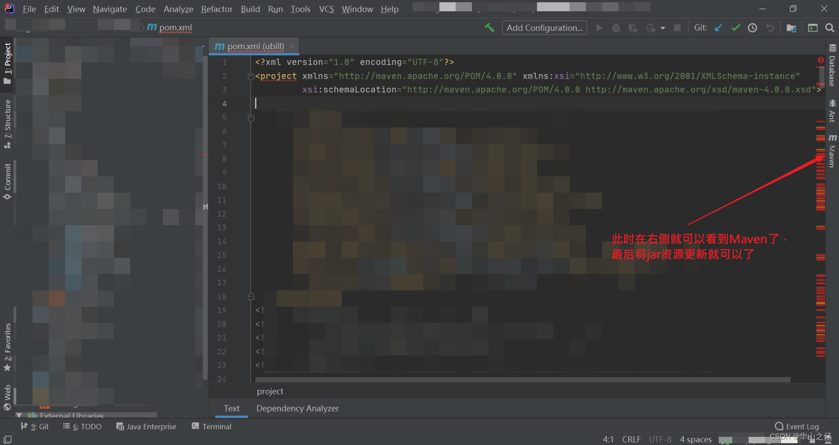Open the Navigate menu
The image size is (839, 445).
coord(110,9)
